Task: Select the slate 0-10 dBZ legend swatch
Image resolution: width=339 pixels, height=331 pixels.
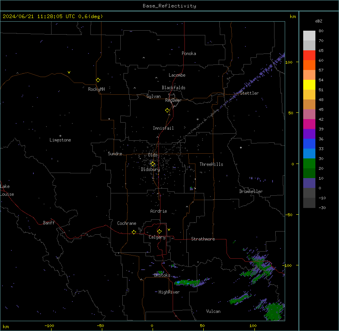Action: [309, 183]
